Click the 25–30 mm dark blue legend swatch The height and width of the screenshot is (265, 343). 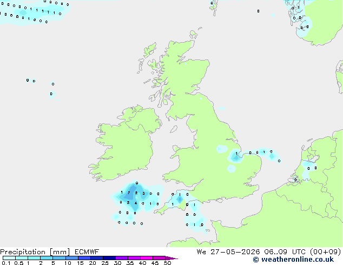(x=109, y=258)
